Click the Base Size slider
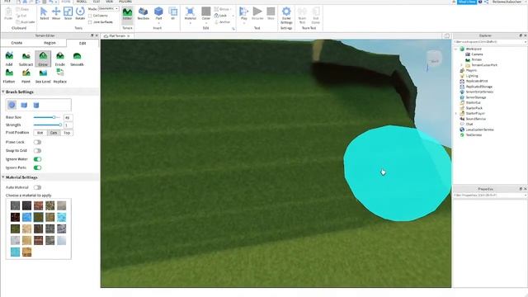The image size is (528, 297). [x=47, y=117]
